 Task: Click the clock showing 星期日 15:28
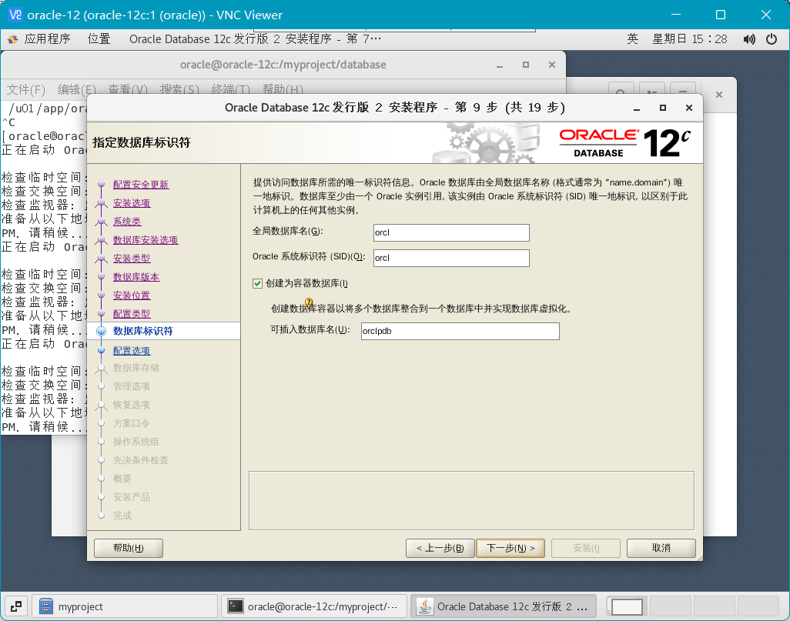pos(690,38)
